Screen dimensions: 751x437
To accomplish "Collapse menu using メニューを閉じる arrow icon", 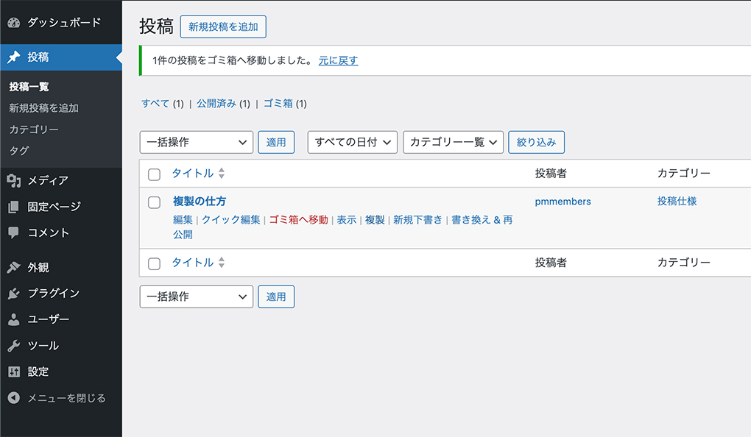I will pyautogui.click(x=13, y=398).
